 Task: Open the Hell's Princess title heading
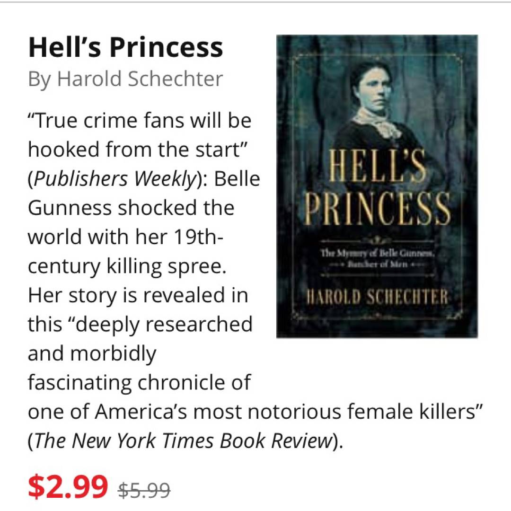125,47
